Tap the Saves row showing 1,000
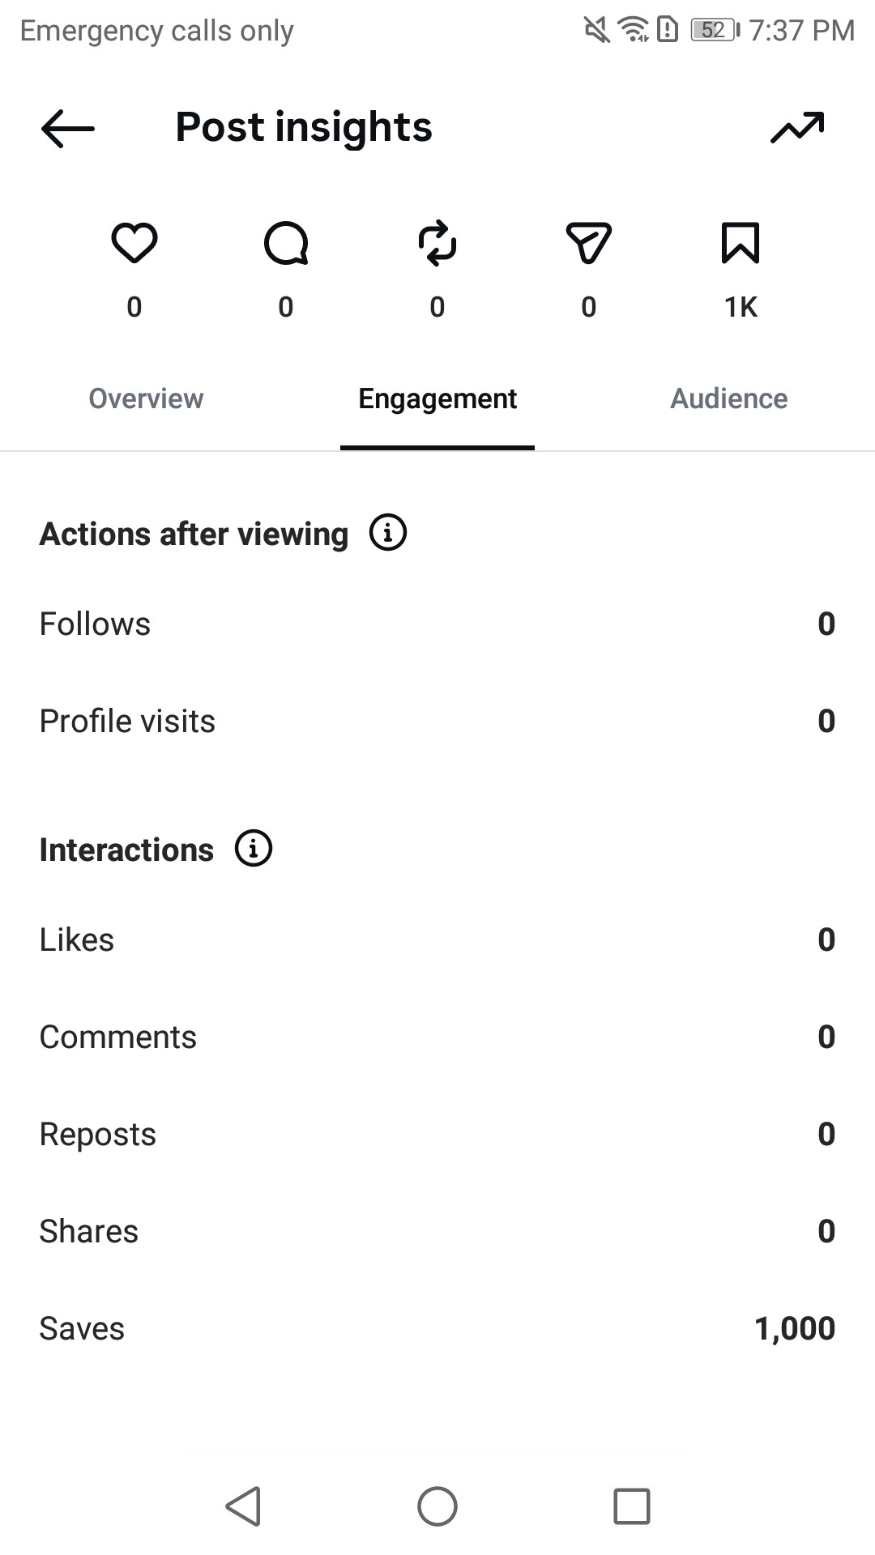875x1555 pixels. (437, 1328)
